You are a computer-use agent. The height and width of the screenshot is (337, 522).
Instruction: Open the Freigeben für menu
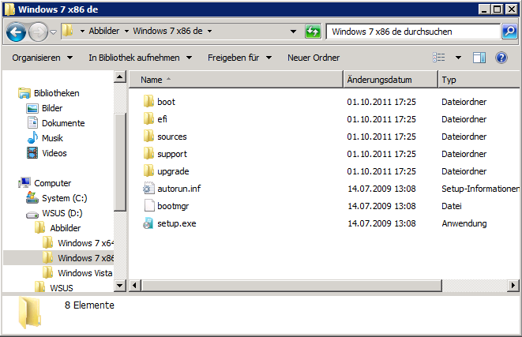tap(240, 58)
